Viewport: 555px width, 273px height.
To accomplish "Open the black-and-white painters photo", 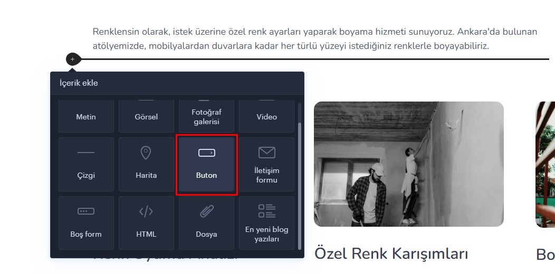I will [408, 164].
